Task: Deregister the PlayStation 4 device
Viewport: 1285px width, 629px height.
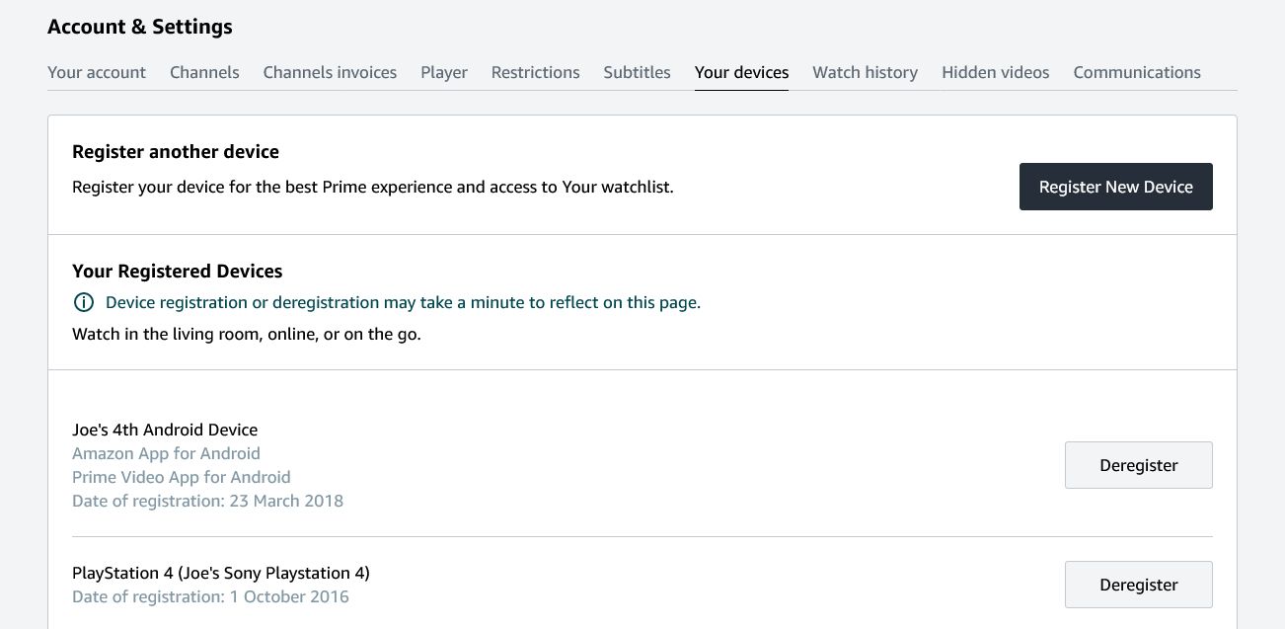Action: 1138,584
